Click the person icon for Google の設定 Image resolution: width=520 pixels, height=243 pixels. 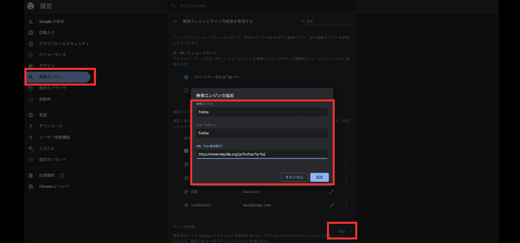tap(31, 21)
